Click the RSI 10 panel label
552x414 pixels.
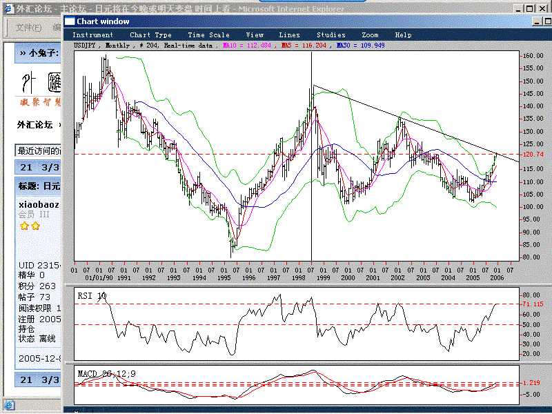click(92, 296)
